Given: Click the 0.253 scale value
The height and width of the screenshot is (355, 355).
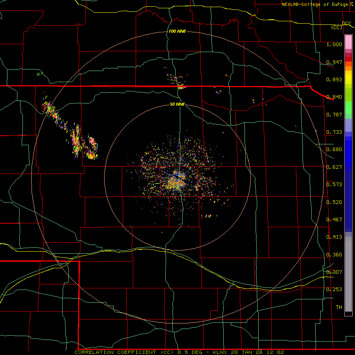Looking at the screenshot, I should (x=334, y=290).
